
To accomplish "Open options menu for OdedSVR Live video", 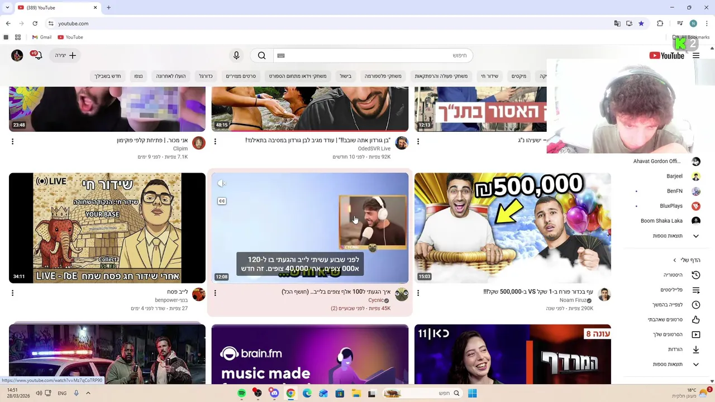I will click(x=215, y=141).
